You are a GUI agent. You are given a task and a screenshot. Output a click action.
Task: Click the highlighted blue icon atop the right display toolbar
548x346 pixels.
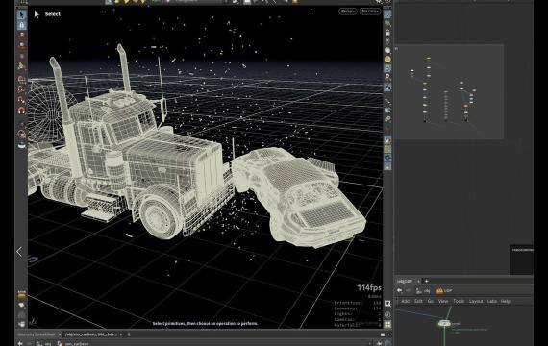click(387, 14)
